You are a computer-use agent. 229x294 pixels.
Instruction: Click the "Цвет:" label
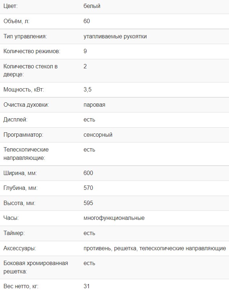10,6
